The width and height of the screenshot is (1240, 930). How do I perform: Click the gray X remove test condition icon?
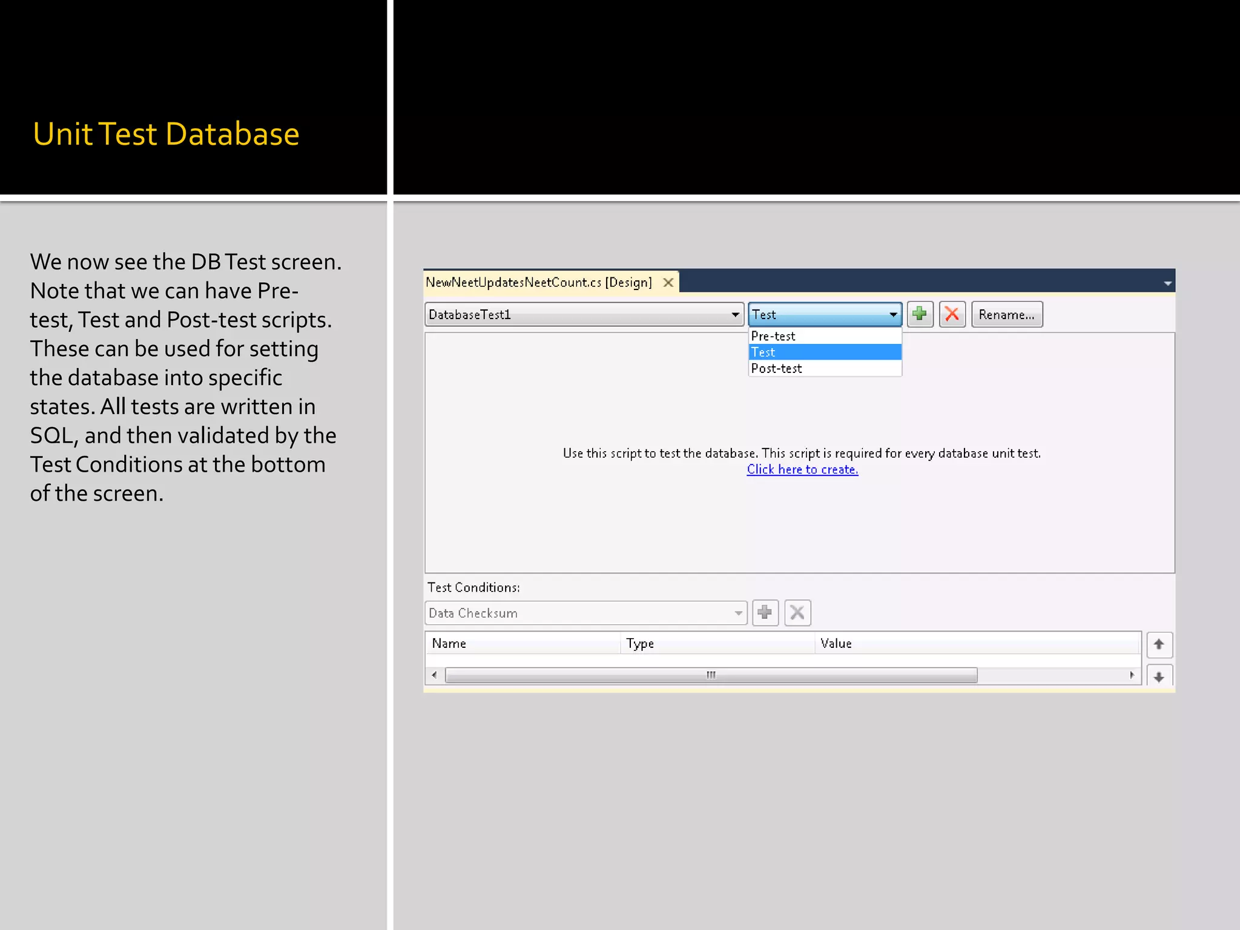click(797, 613)
